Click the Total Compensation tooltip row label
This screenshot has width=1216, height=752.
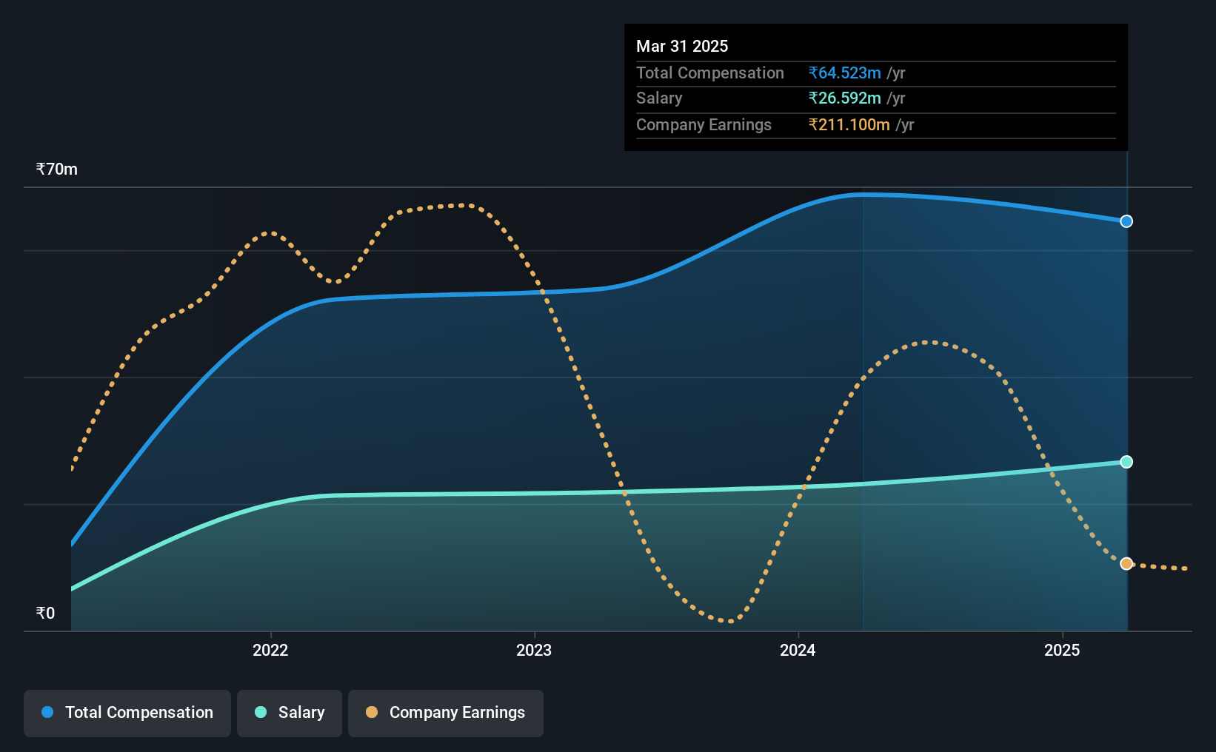pos(710,73)
